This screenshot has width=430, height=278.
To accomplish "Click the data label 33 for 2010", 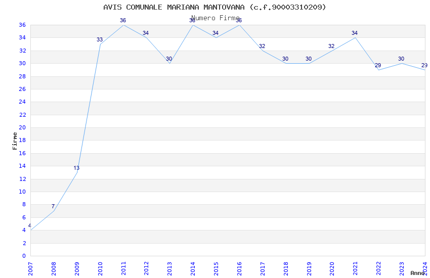I will pyautogui.click(x=100, y=40).
